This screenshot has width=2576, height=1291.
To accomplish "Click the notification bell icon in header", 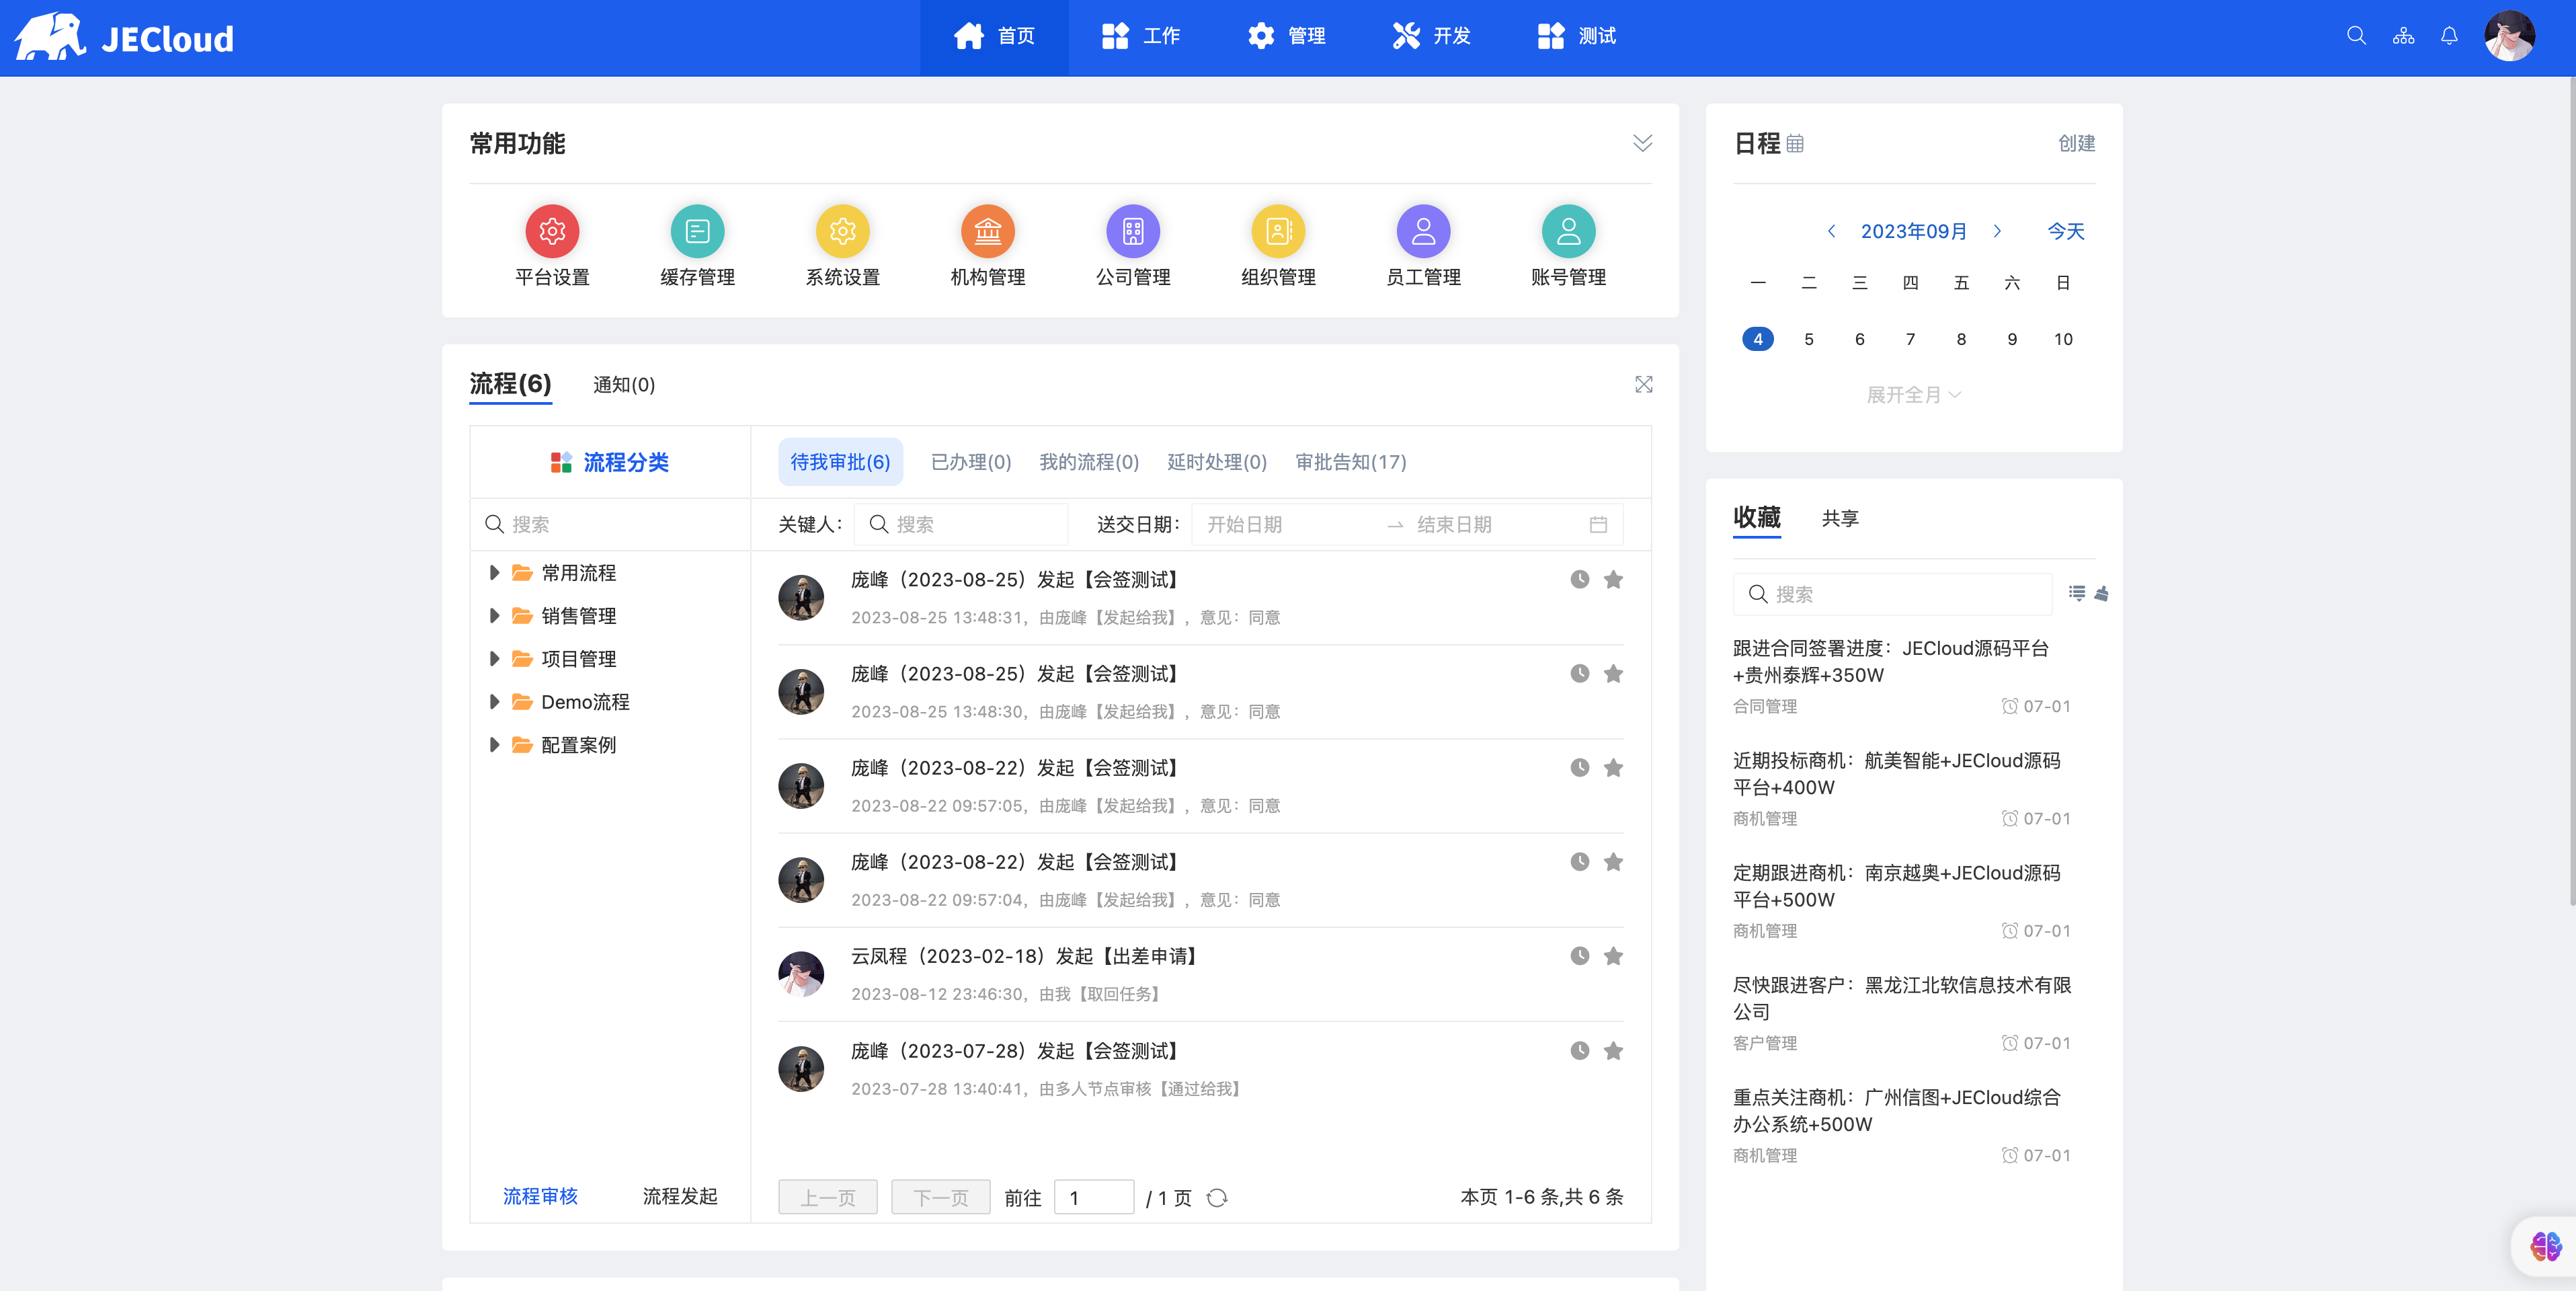I will pyautogui.click(x=2449, y=36).
